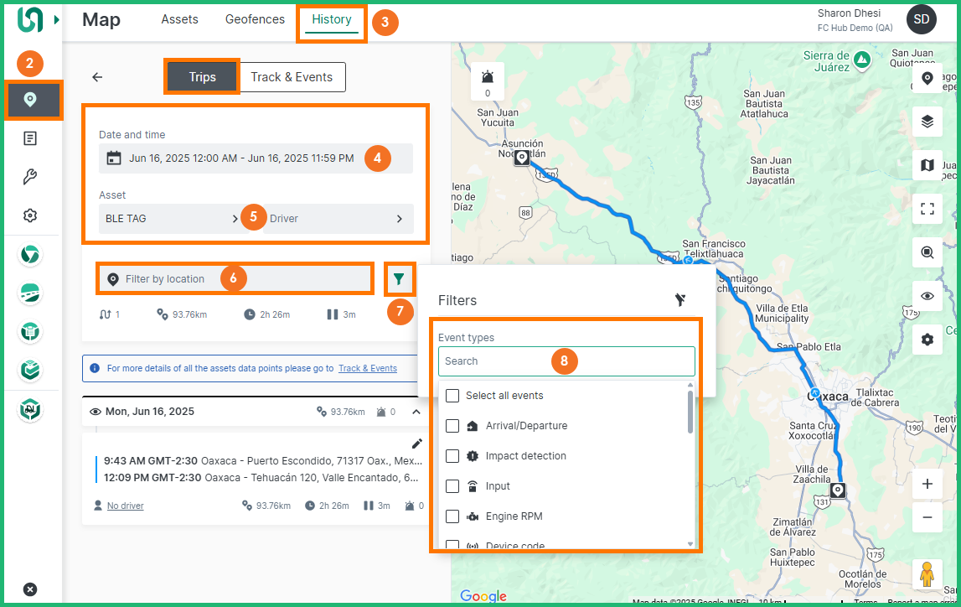Enable the Impact detection checkbox
The height and width of the screenshot is (607, 961).
tap(452, 456)
